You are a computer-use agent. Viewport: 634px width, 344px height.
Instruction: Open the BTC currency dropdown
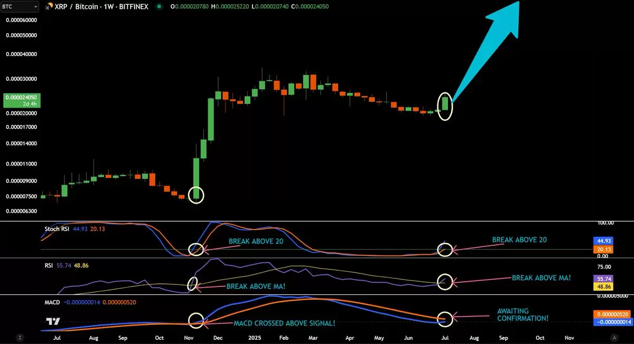(20, 6)
